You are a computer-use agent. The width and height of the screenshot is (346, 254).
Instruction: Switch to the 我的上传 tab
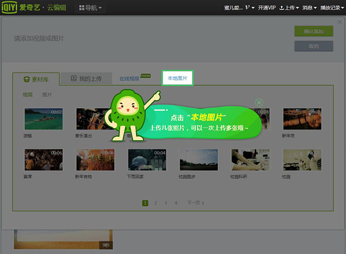[86, 78]
